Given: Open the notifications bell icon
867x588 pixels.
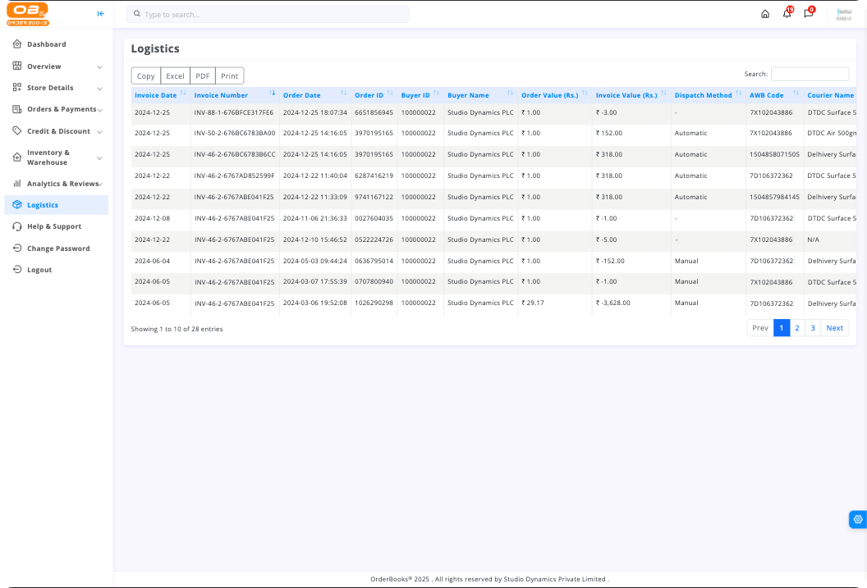Looking at the screenshot, I should pyautogui.click(x=787, y=14).
